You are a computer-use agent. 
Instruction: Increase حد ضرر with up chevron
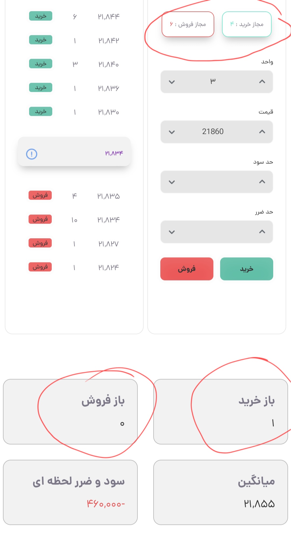(x=262, y=232)
